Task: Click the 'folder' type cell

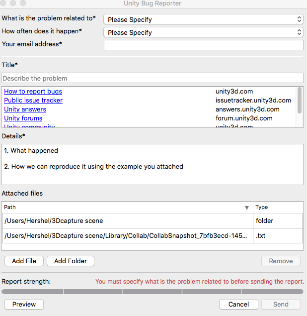Action: pyautogui.click(x=278, y=220)
